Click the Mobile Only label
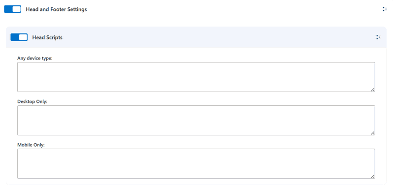This screenshot has width=393, height=188. (x=31, y=145)
